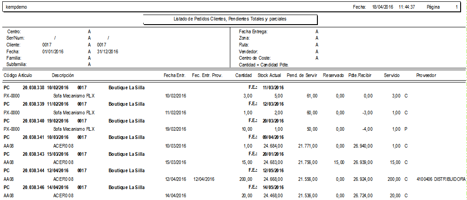Screen dimensions: 467x200
Task: Click the 'Cliente:' filter label
Action: coord(14,45)
